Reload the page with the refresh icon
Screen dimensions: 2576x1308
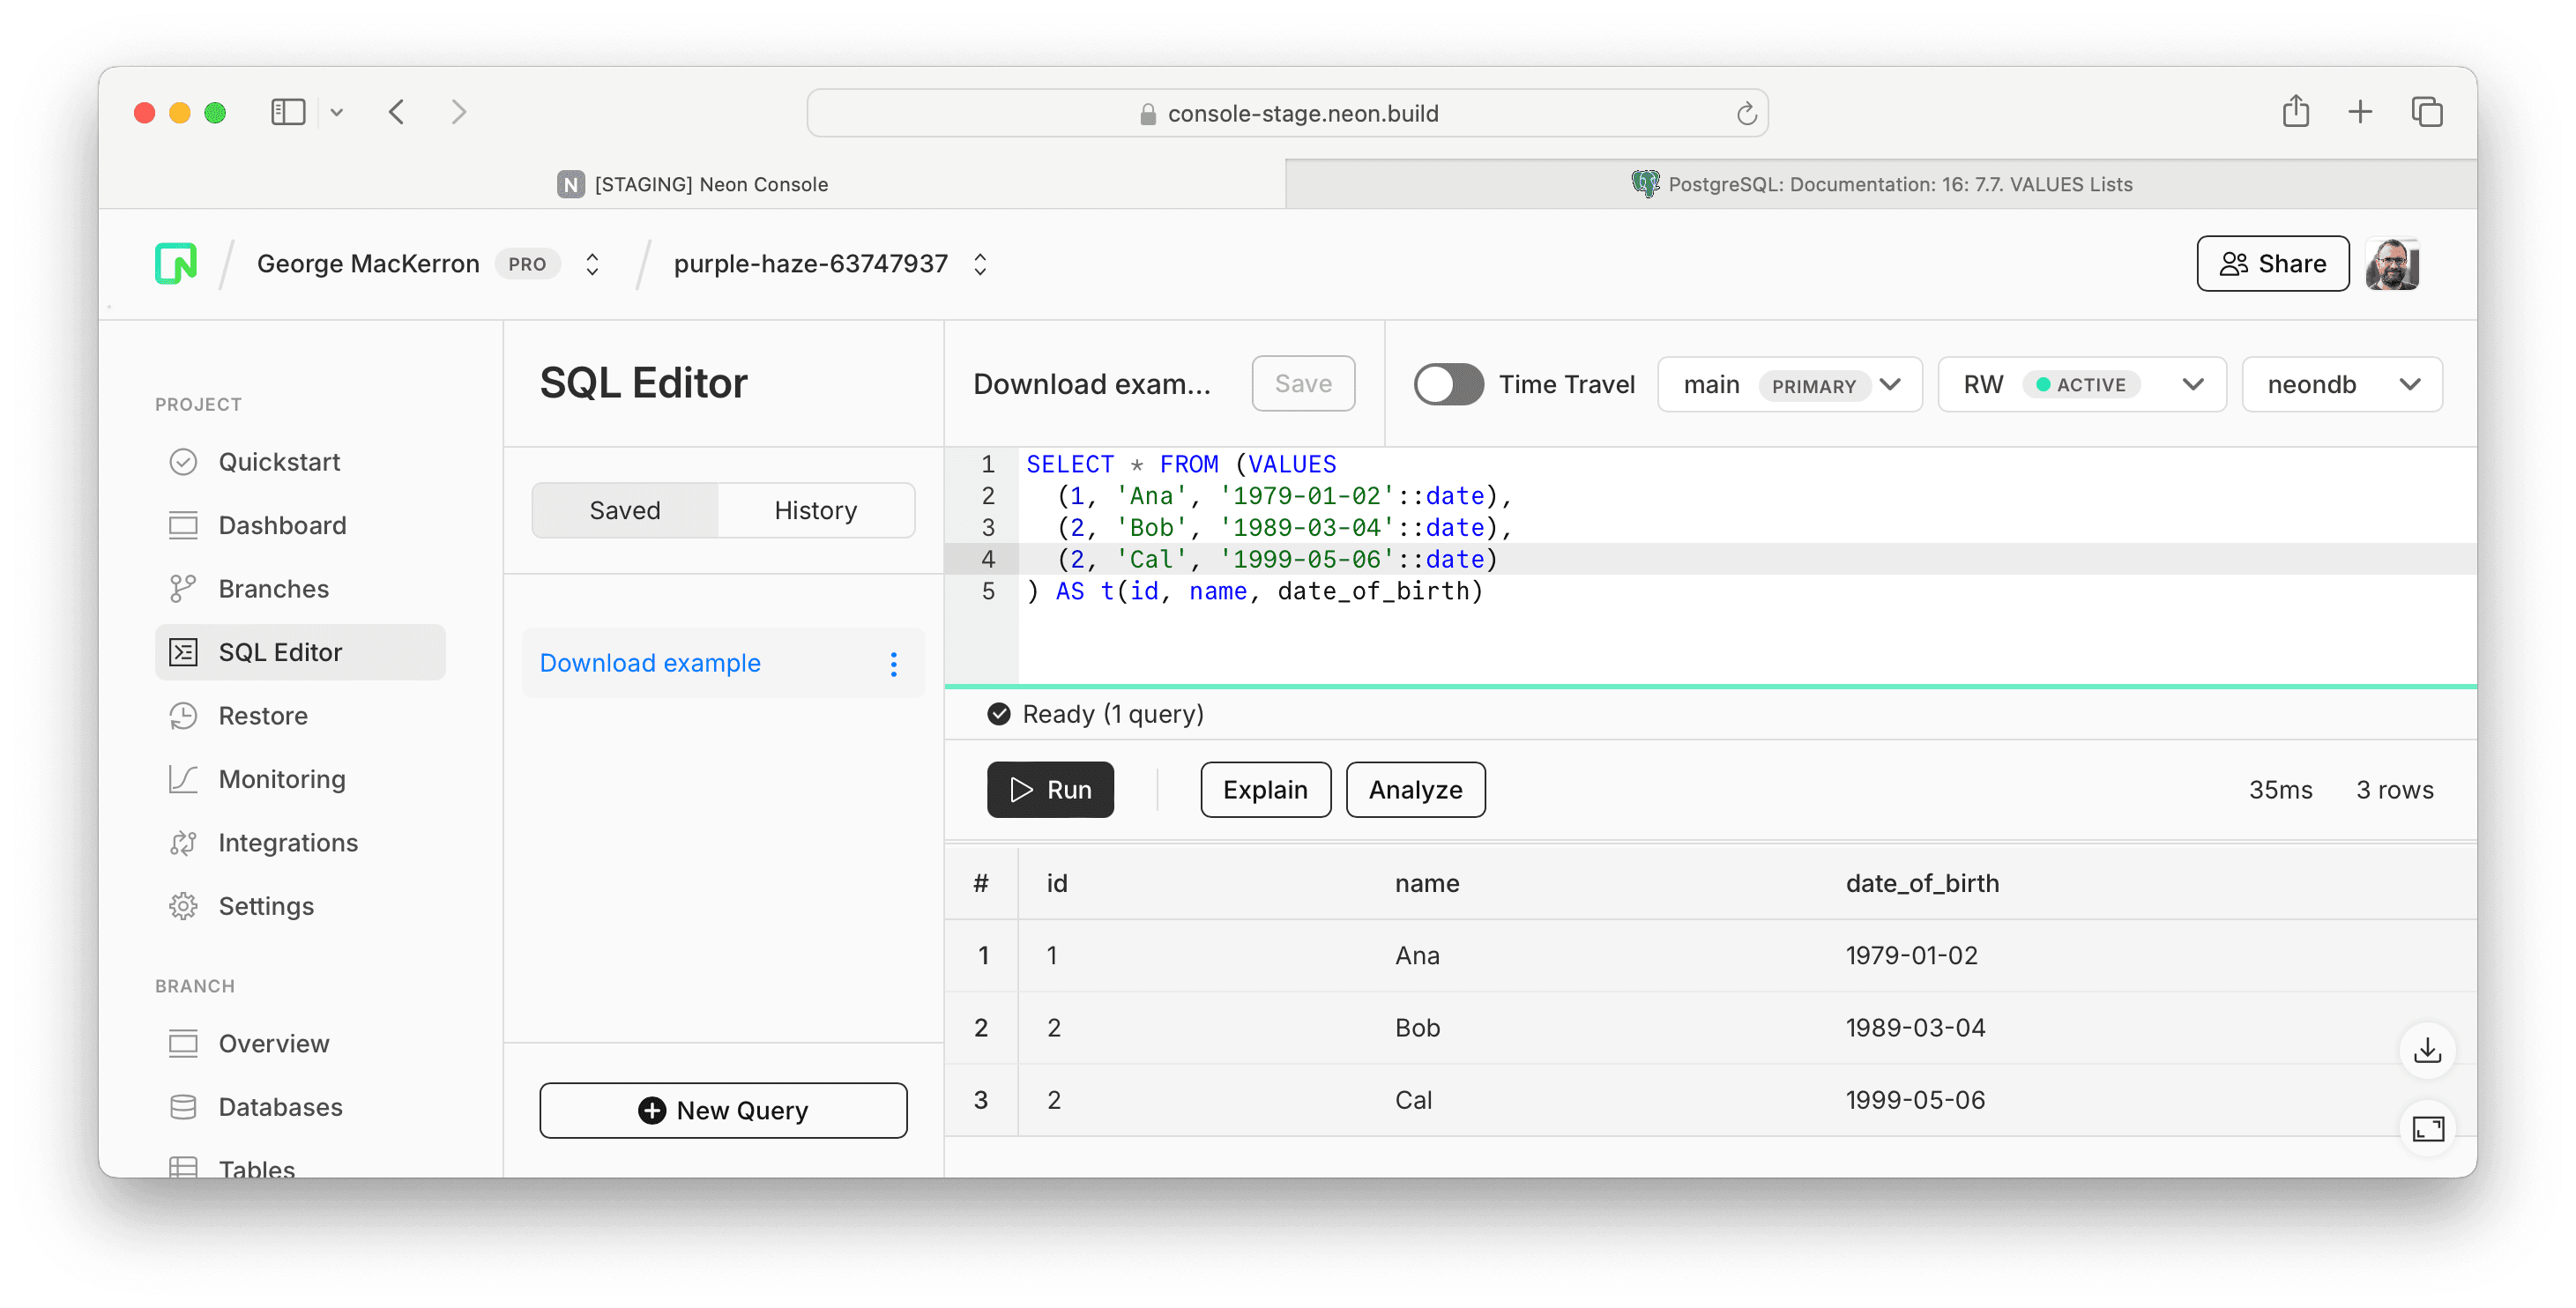(x=1746, y=114)
